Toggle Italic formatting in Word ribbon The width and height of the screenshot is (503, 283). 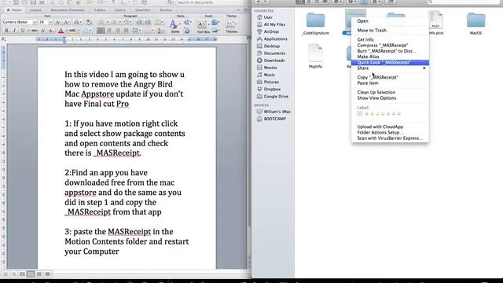14,31
